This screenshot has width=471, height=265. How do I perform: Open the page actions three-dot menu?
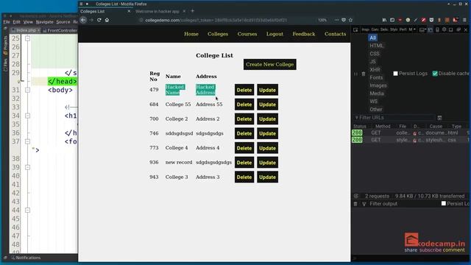click(336, 20)
